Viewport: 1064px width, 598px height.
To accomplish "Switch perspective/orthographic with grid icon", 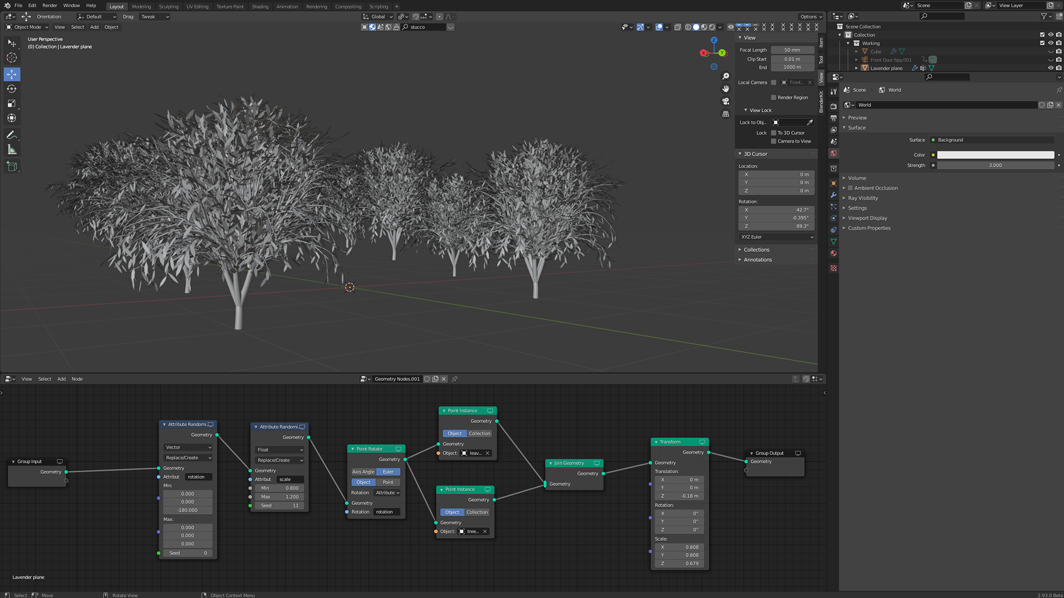I will pyautogui.click(x=725, y=114).
